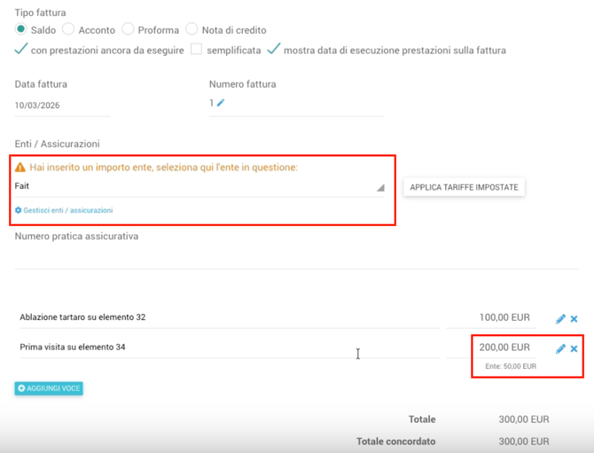Remove the Prima visita row

pyautogui.click(x=574, y=348)
